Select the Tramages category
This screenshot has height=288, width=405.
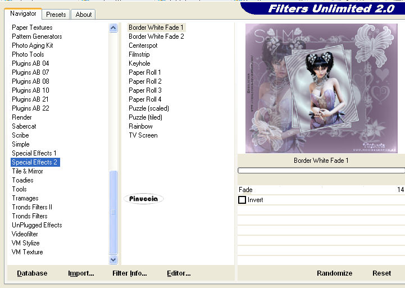25,198
